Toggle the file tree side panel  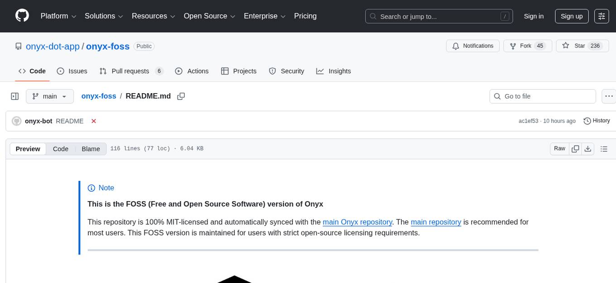(15, 96)
